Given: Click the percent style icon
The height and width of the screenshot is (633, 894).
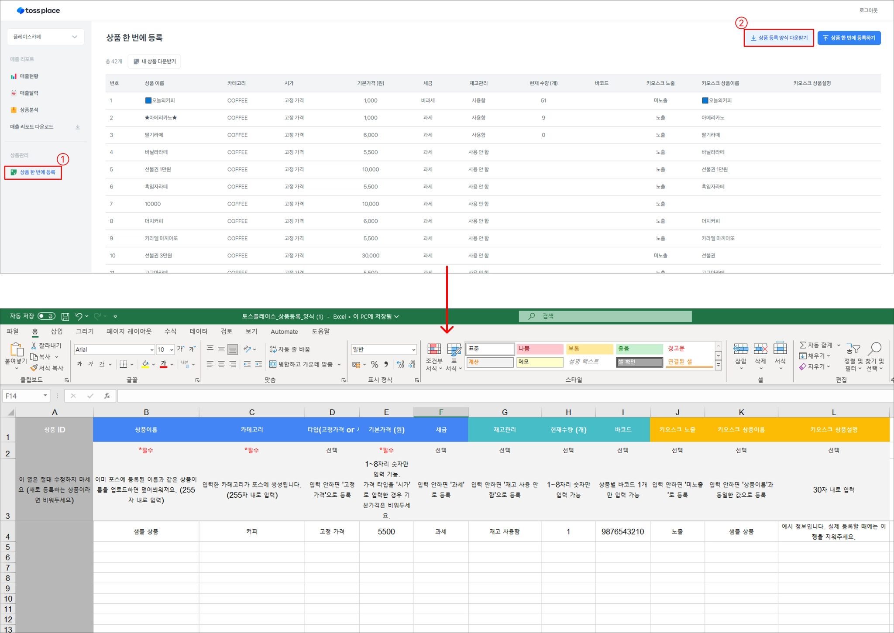Looking at the screenshot, I should tap(374, 364).
